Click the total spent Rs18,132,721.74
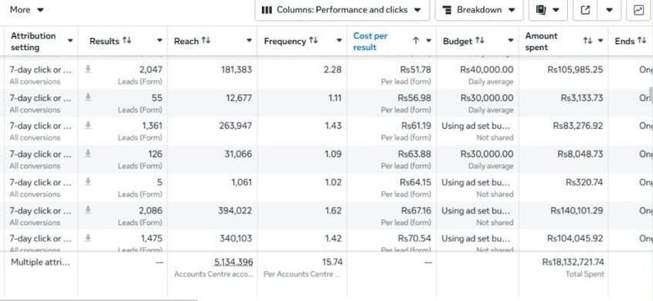The image size is (653, 301). coord(573,262)
